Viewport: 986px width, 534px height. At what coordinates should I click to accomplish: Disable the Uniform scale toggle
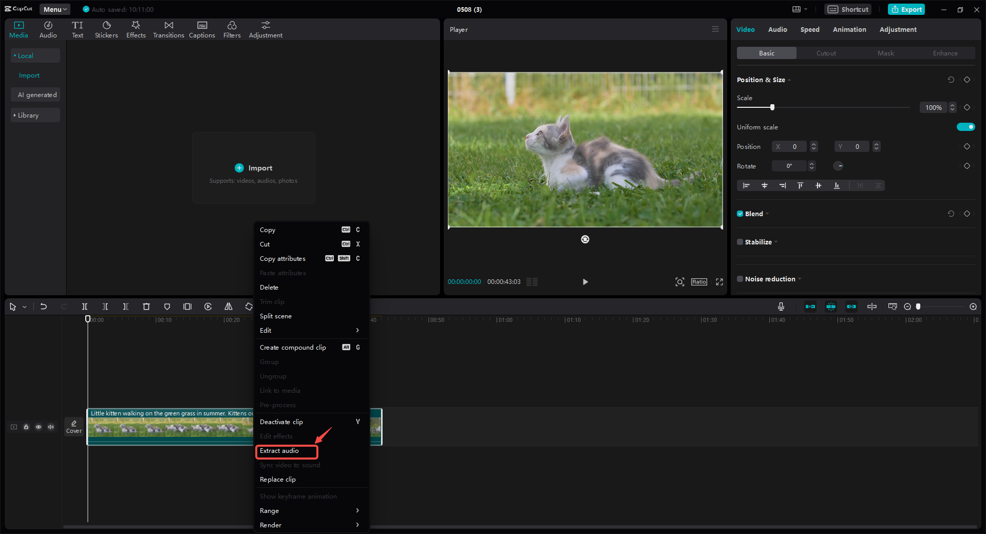pos(965,127)
